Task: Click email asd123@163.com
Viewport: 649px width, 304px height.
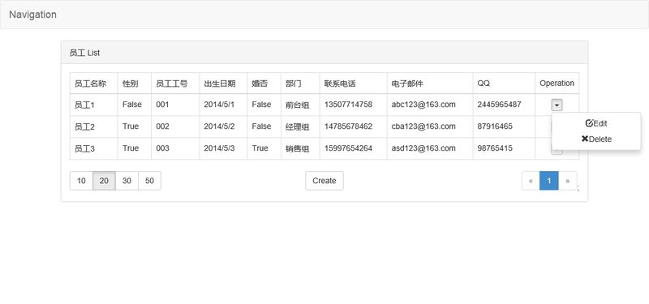Action: tap(423, 148)
